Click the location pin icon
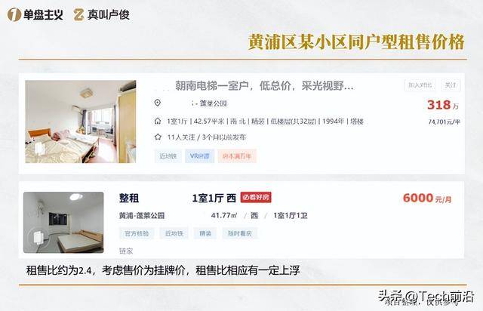The height and width of the screenshot is (311, 483). point(158,103)
